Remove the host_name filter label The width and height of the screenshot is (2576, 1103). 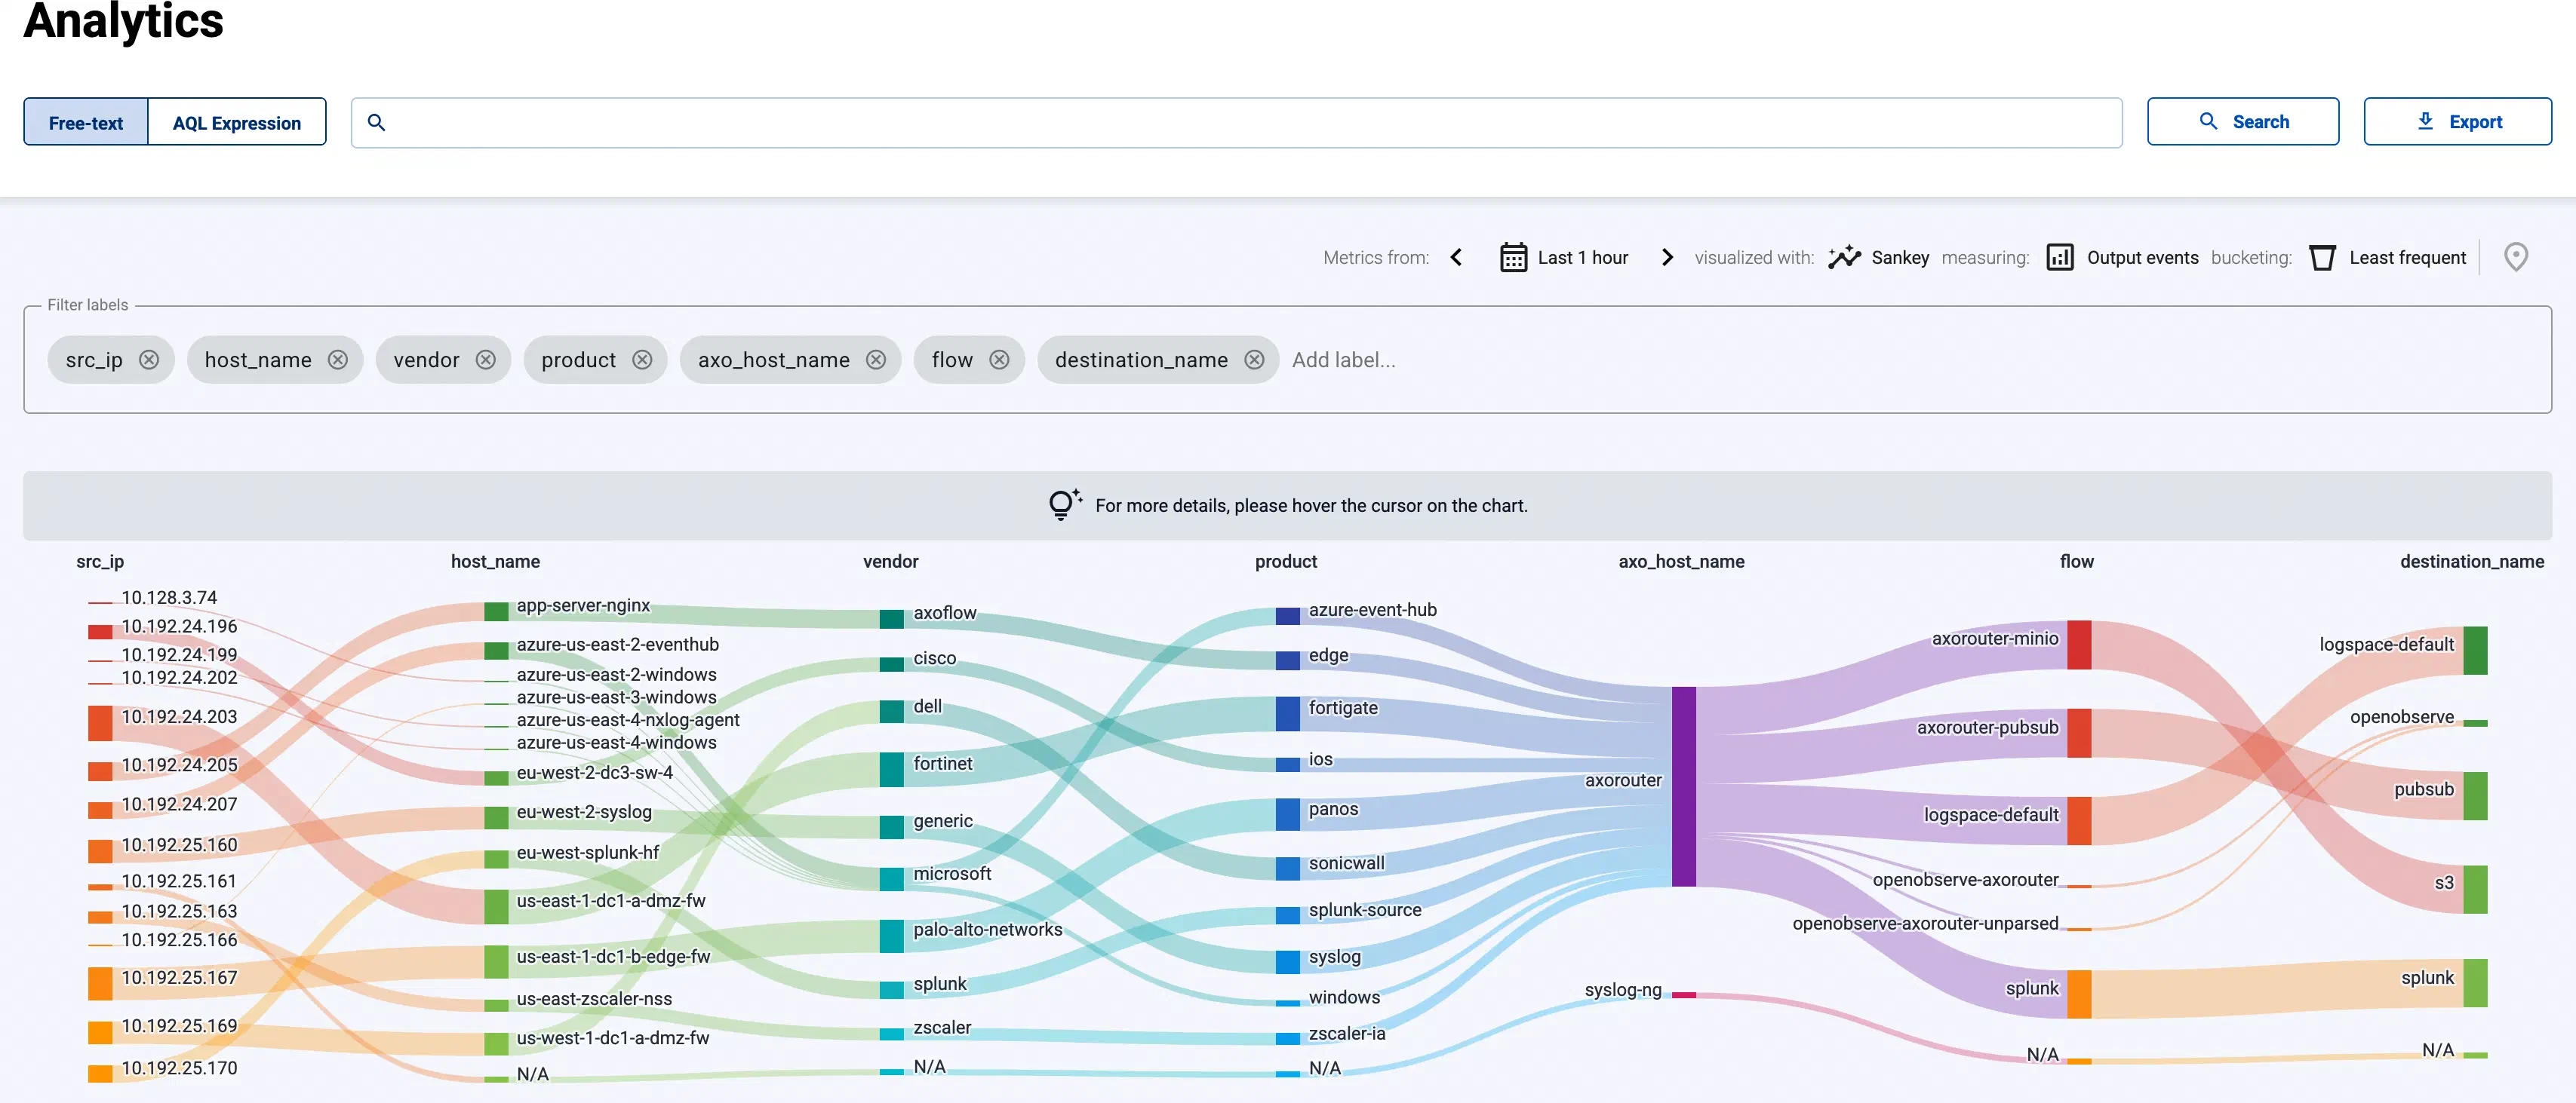(338, 360)
